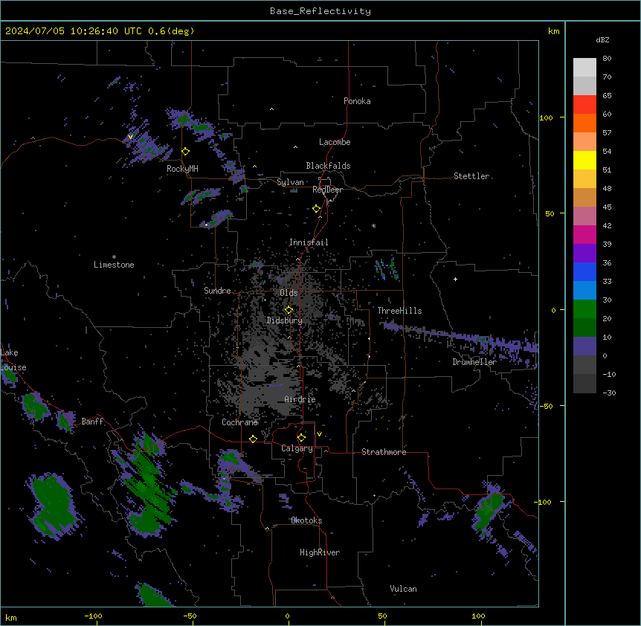Click the Sylvan label on the map

click(290, 182)
